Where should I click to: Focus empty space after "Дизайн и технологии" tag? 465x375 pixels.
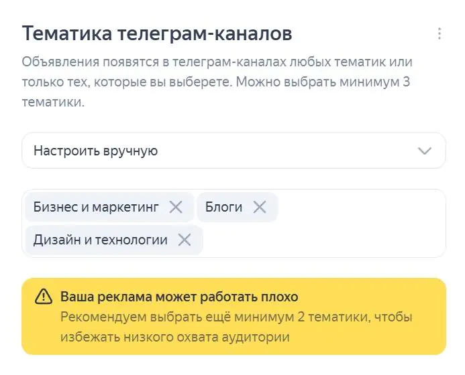[x=323, y=240]
